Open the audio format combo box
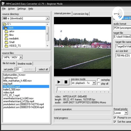131x131 pixels. 122,28
